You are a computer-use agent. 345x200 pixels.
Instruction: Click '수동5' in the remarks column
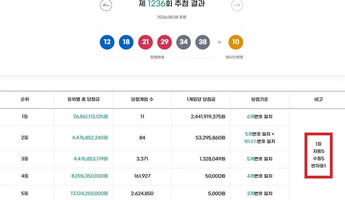click(319, 158)
